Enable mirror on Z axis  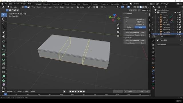tap(136, 10)
